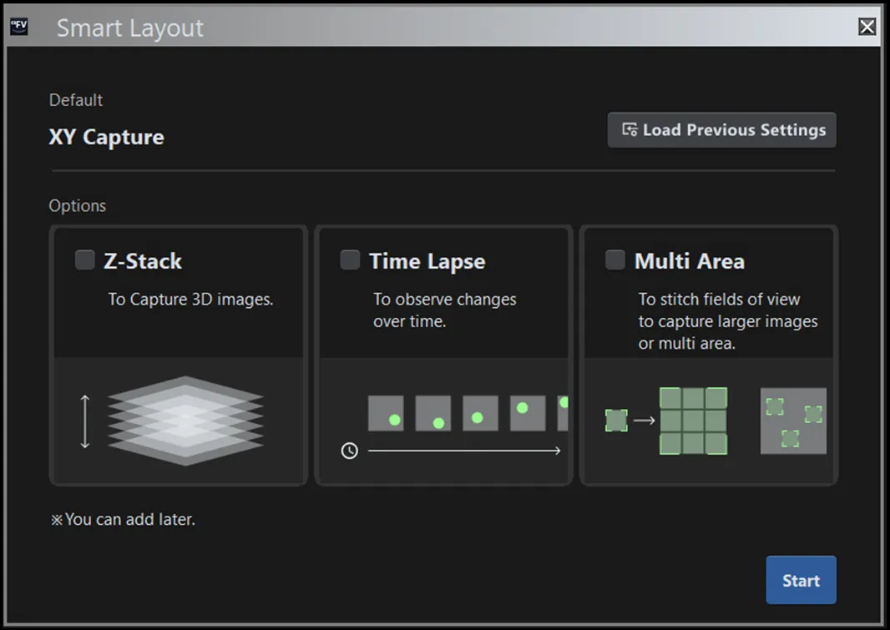
Task: Click the icon on the Load Previous Settings button
Action: pos(629,129)
